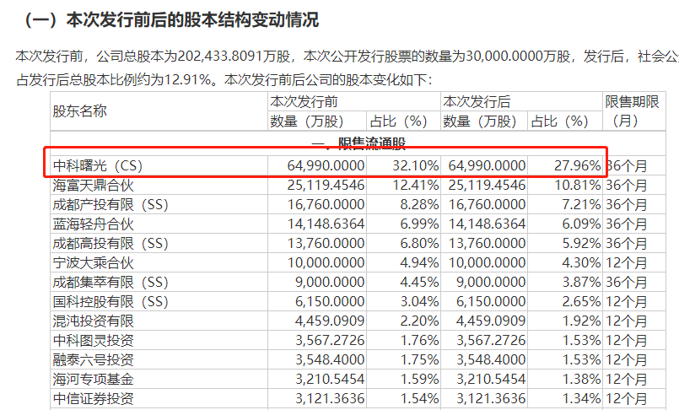Click the '1.75%' percentage cell
Image resolution: width=679 pixels, height=410 pixels.
[419, 359]
